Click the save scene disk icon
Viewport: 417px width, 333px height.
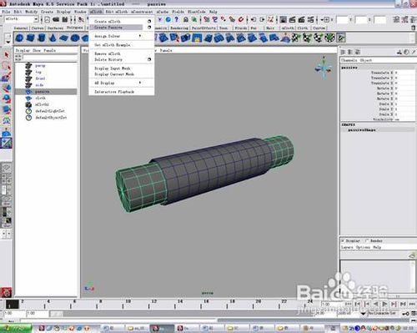pos(65,19)
